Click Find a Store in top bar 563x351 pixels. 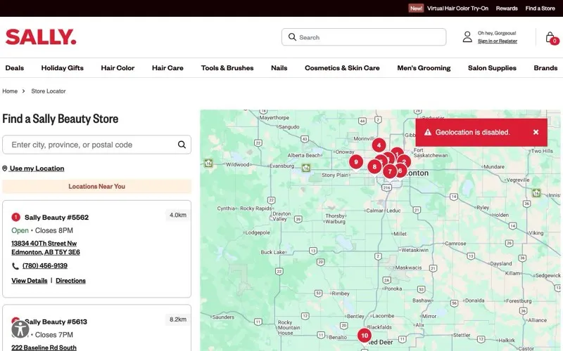click(x=540, y=8)
